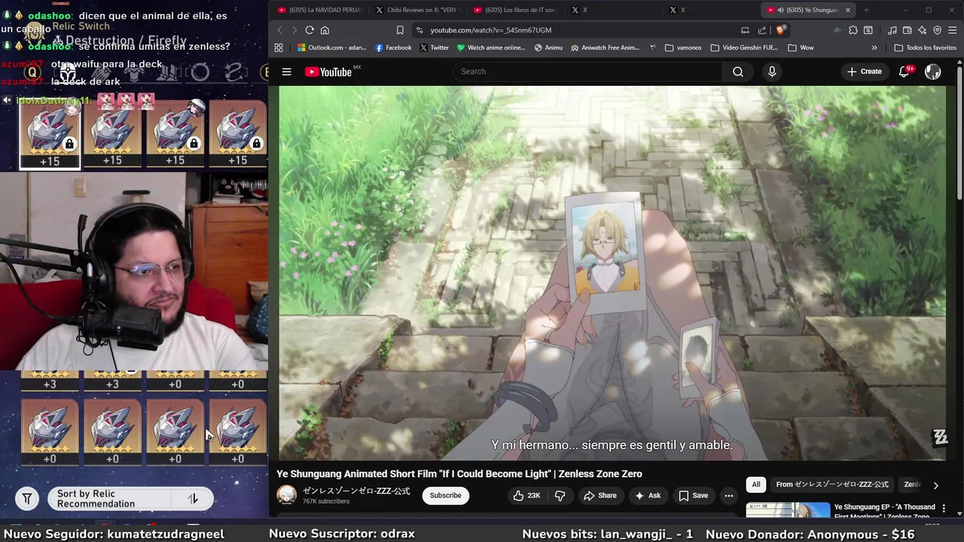The height and width of the screenshot is (542, 964).
Task: Click the video title If I Could Become Light
Action: [459, 473]
